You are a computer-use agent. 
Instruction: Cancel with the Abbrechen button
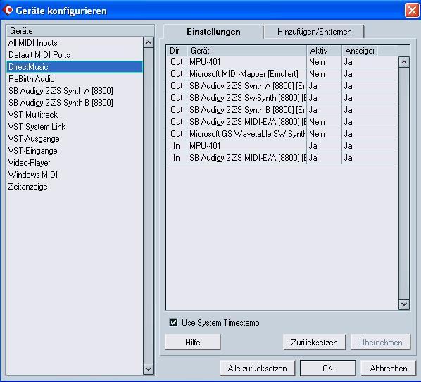click(x=388, y=369)
